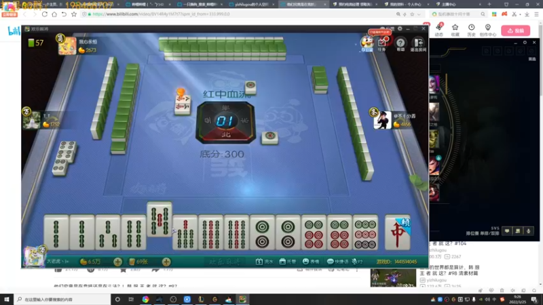Click my own avatar at bottom left
Viewport: 543px width, 305px height.
coord(34,257)
